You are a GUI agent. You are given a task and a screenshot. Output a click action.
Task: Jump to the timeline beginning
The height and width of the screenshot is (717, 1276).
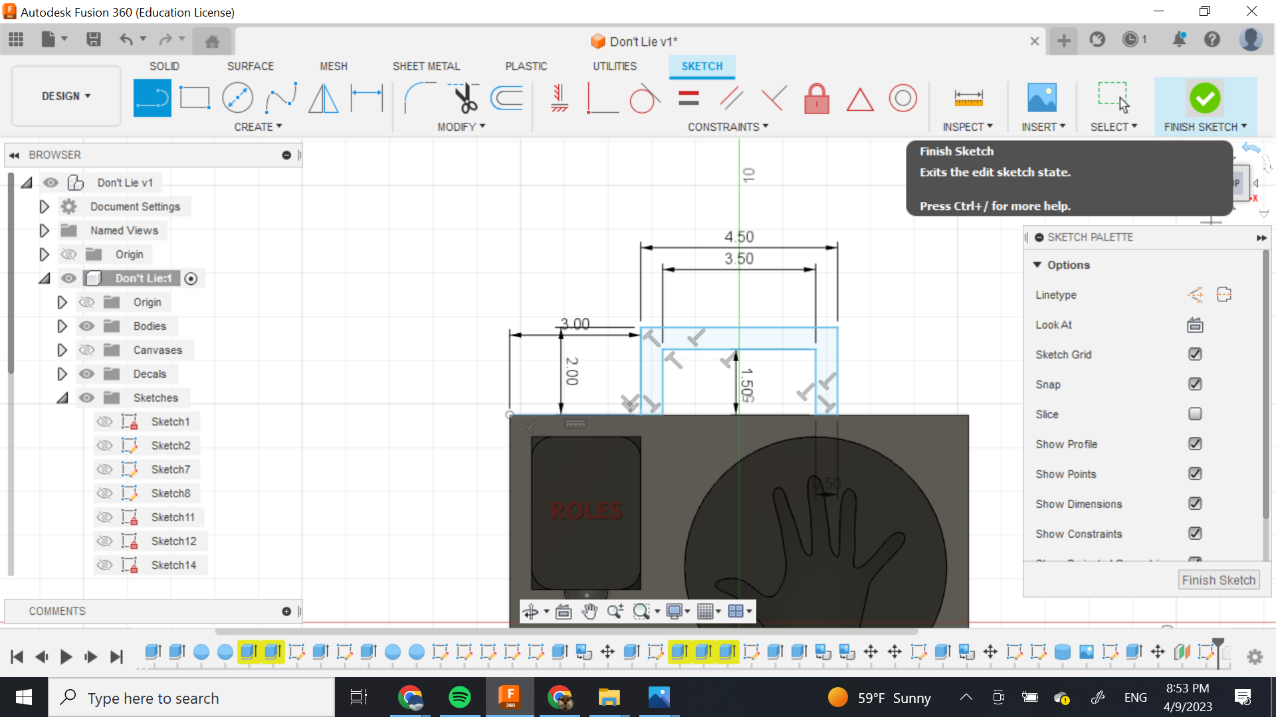coord(17,657)
